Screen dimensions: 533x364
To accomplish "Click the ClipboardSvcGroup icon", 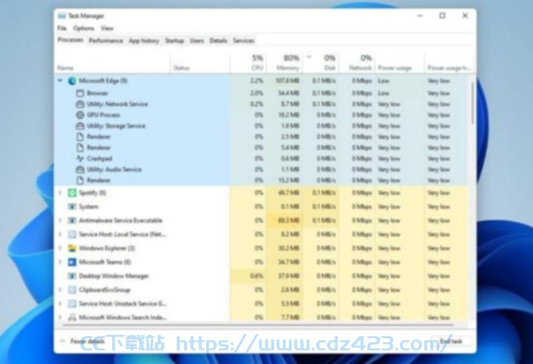I will [x=72, y=289].
